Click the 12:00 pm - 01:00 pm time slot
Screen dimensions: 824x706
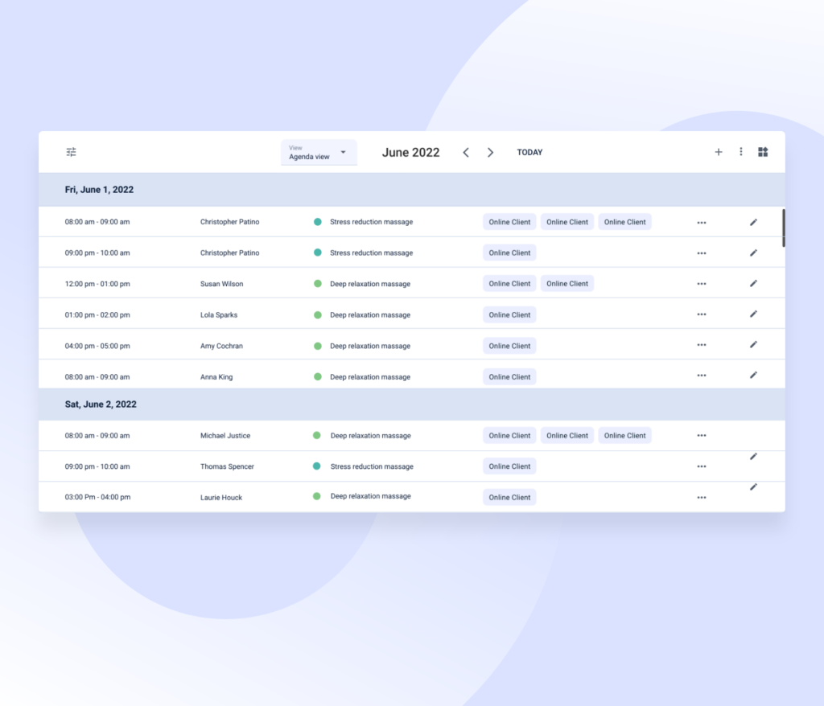97,284
